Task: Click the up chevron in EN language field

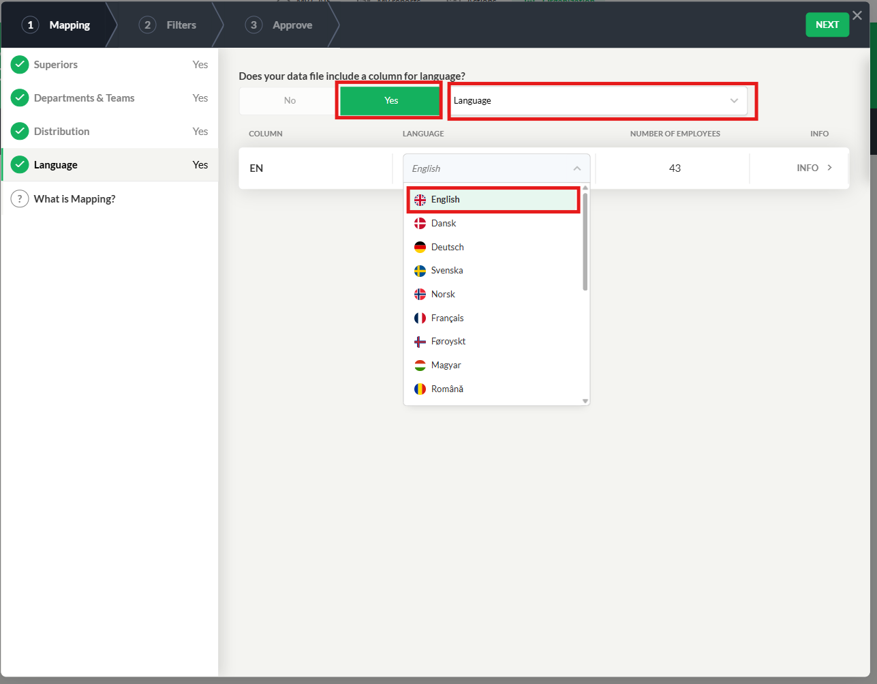Action: point(576,168)
